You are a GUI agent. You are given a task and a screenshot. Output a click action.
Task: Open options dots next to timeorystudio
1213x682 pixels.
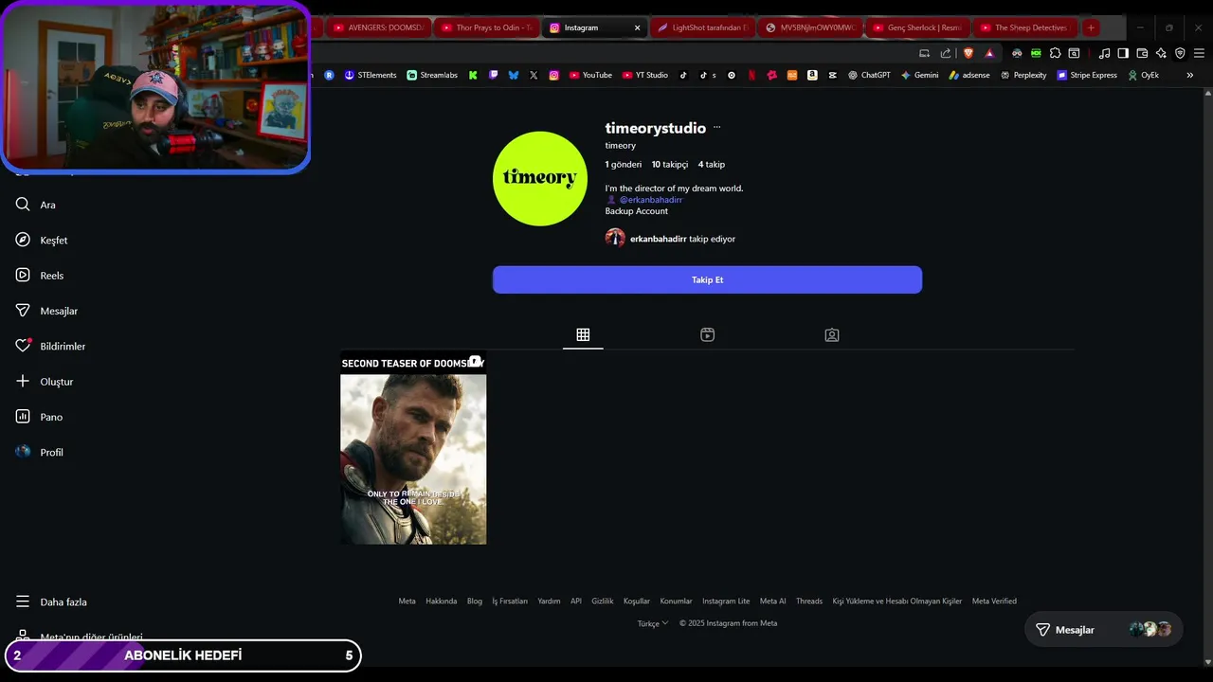[x=716, y=128]
